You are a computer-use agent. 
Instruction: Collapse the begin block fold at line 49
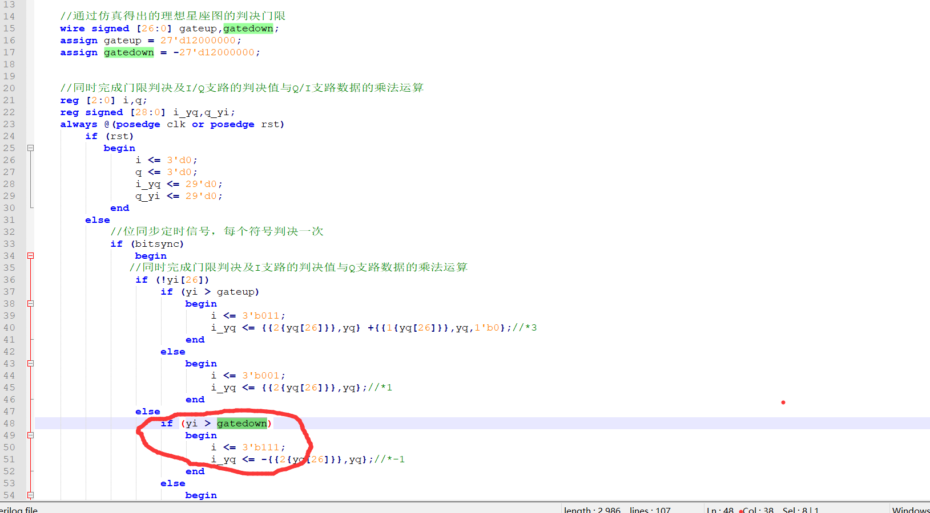(31, 435)
